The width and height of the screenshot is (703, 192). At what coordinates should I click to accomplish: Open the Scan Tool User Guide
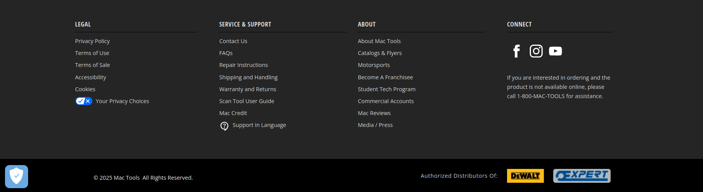coord(247,101)
